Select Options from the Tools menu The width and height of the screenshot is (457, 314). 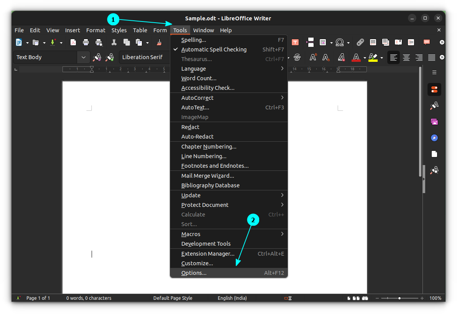tap(194, 273)
